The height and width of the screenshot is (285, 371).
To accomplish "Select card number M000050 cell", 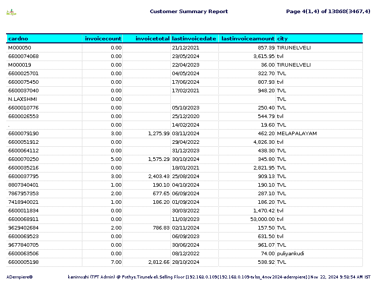I will 20,48.
